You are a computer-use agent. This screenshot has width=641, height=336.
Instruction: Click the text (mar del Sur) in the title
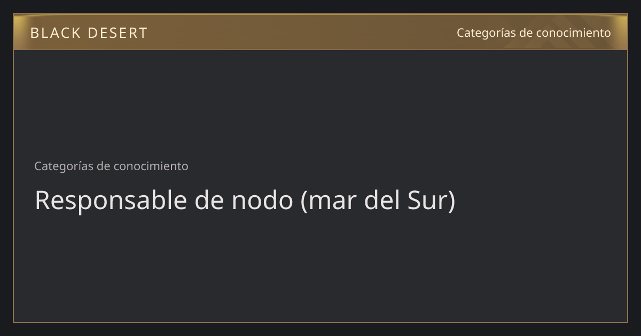pos(378,201)
